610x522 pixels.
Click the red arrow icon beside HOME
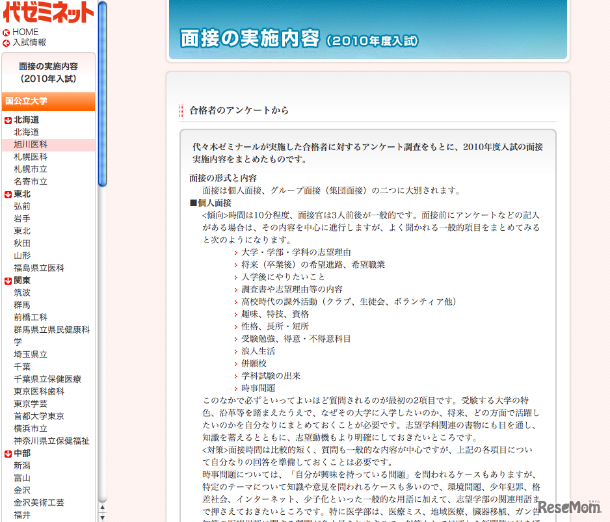7,33
